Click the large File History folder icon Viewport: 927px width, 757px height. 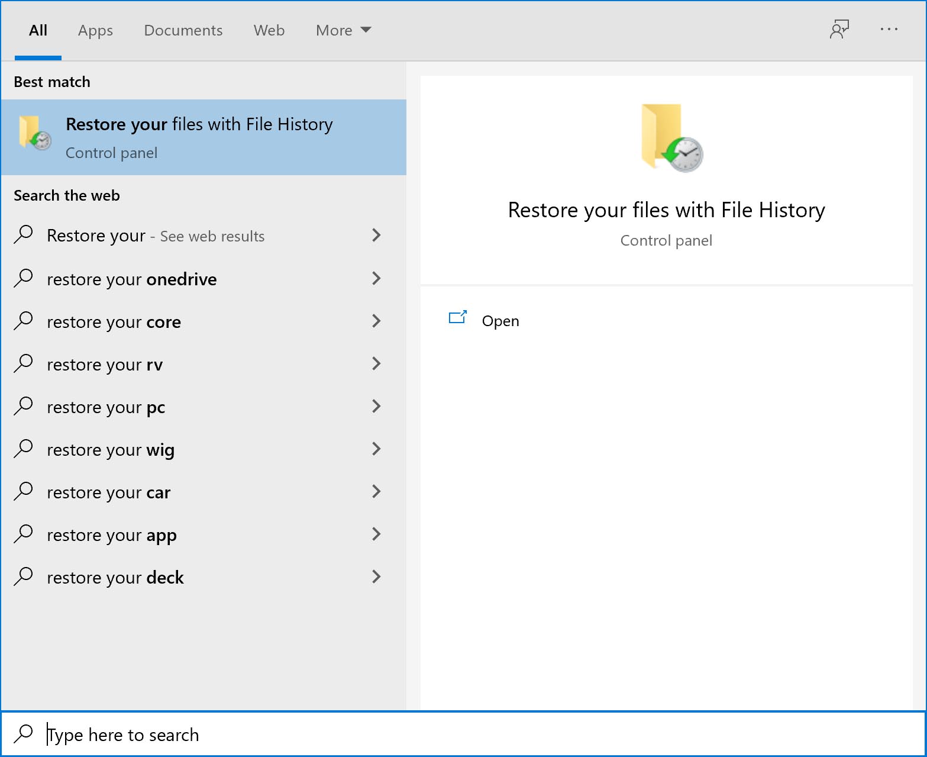click(671, 137)
